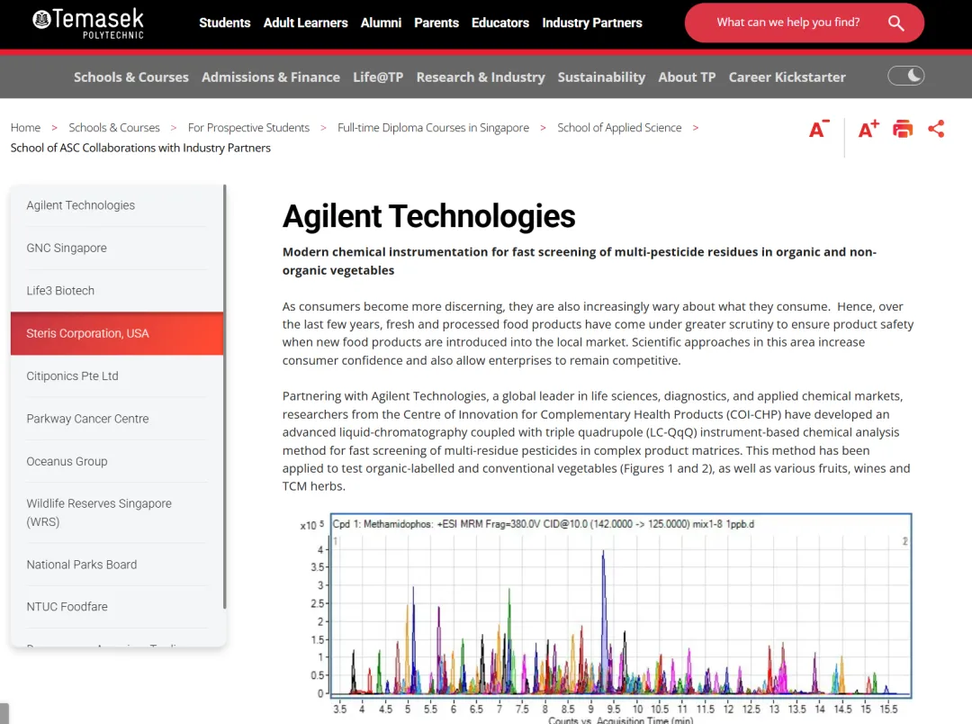
Task: Open the Students menu
Action: point(224,23)
